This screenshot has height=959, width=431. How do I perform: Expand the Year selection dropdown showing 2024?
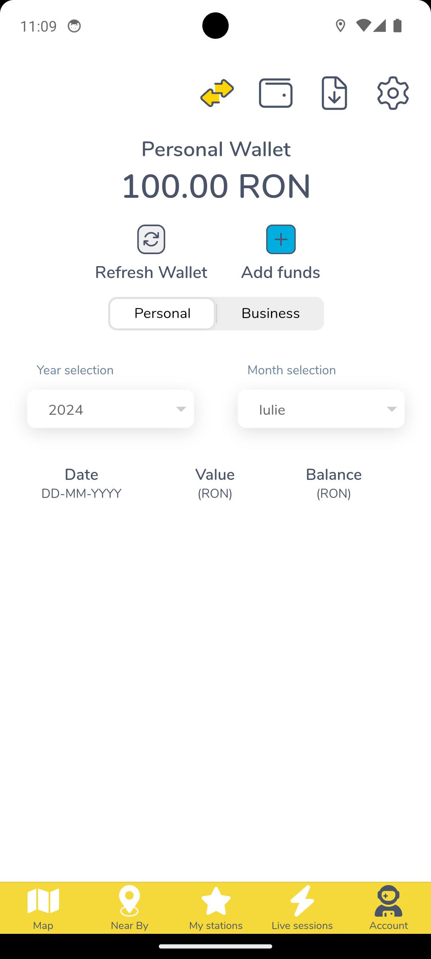(x=111, y=409)
